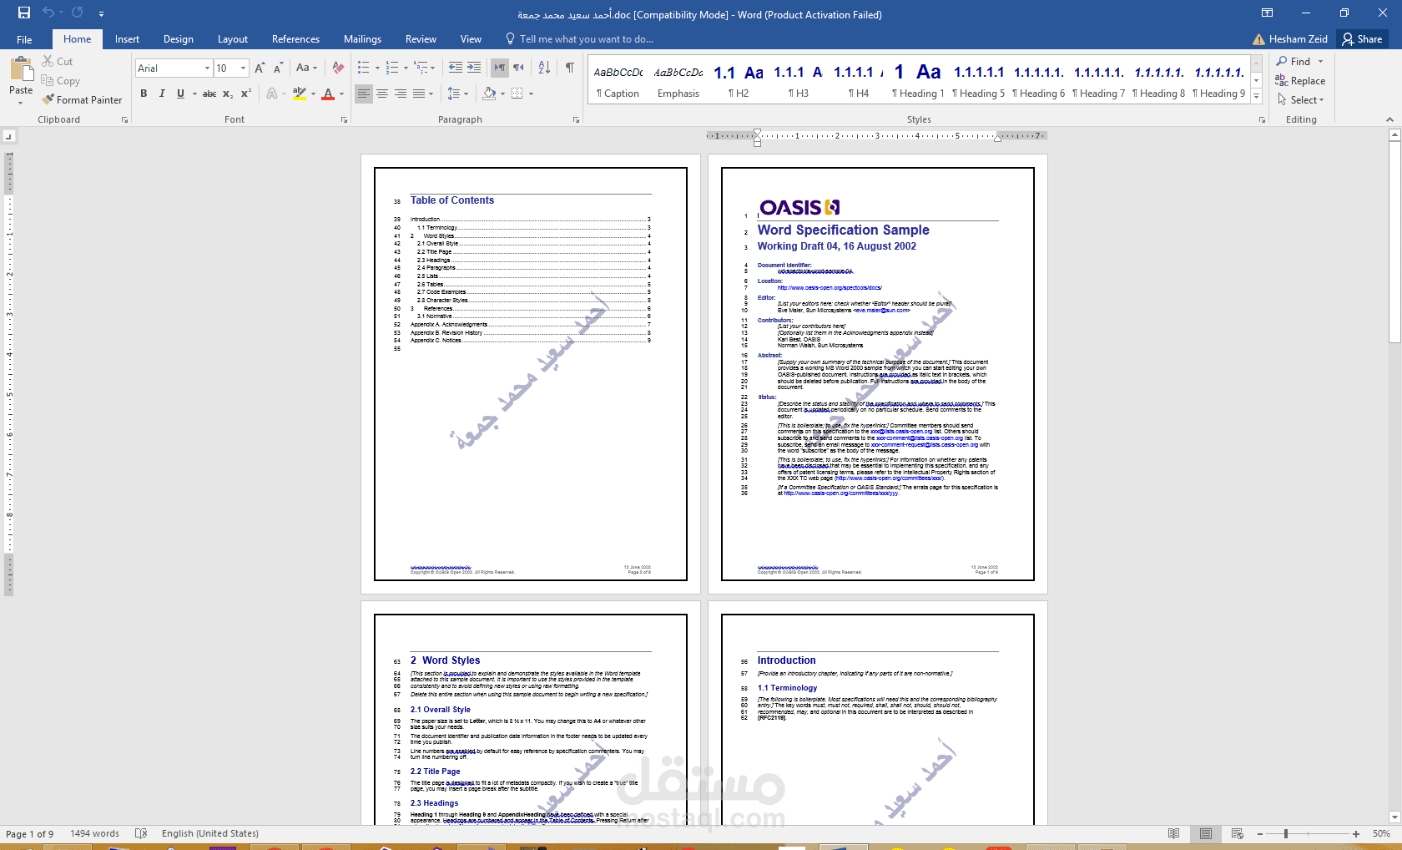Shrink font size with the Shrink Font icon
This screenshot has width=1402, height=850.
coord(278,68)
